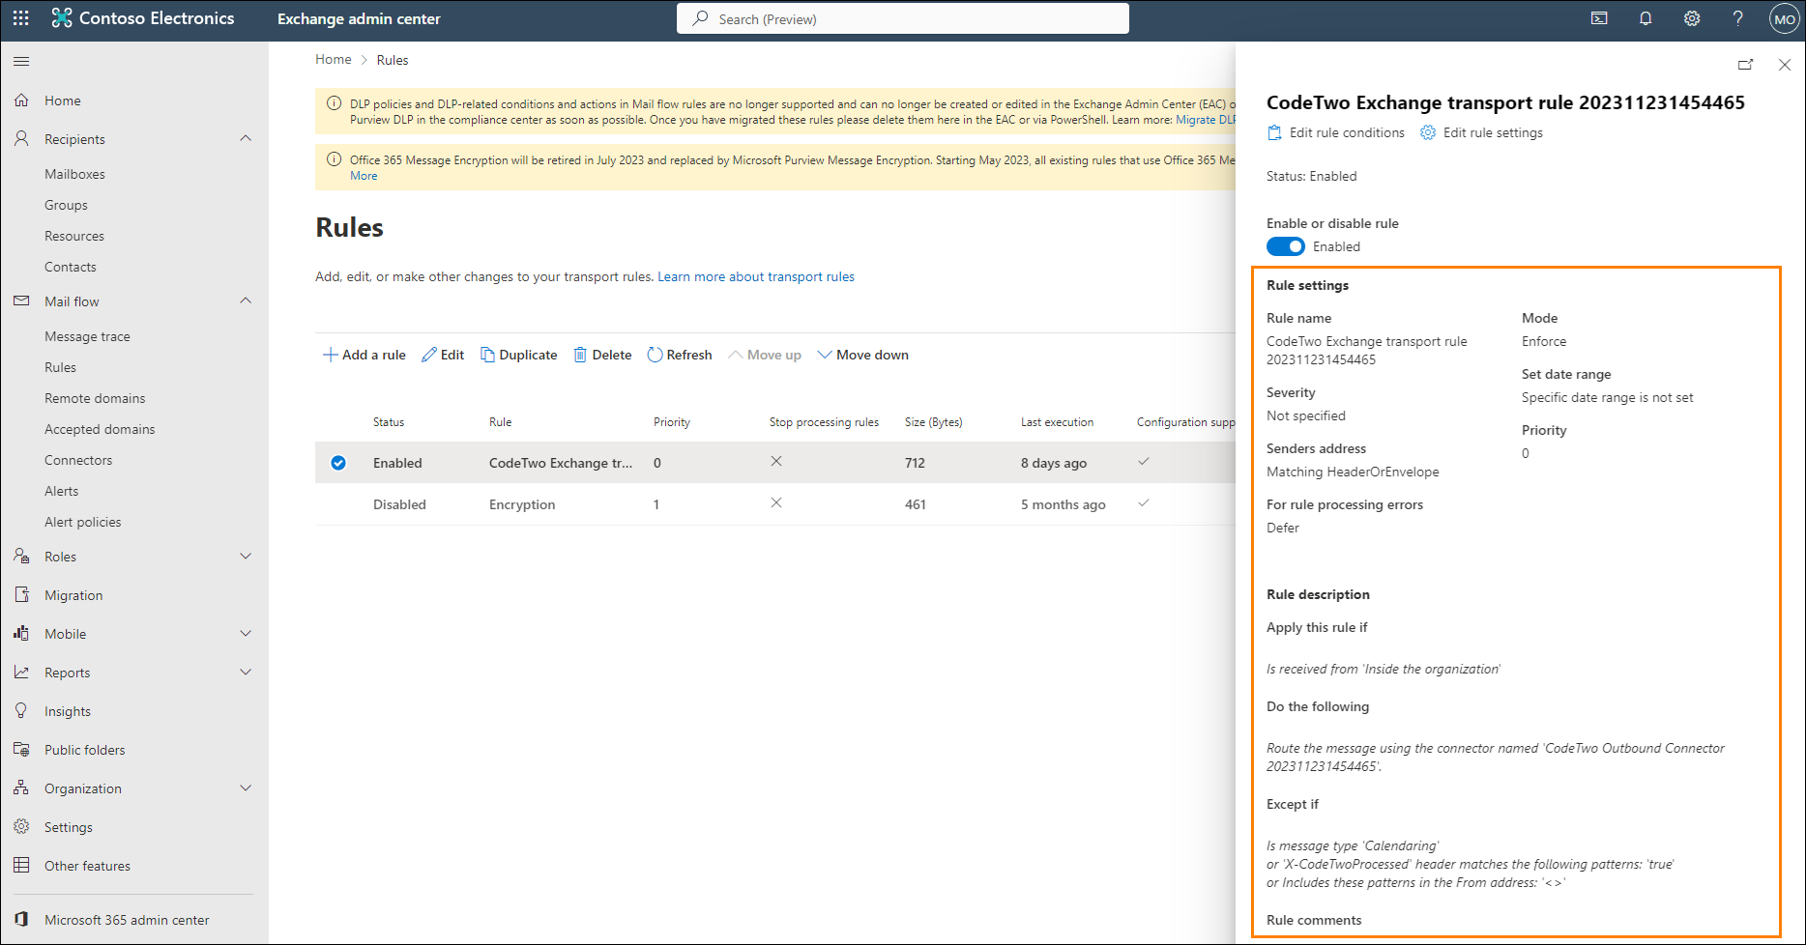The image size is (1806, 945).
Task: Sort by the Priority column header
Action: [672, 422]
